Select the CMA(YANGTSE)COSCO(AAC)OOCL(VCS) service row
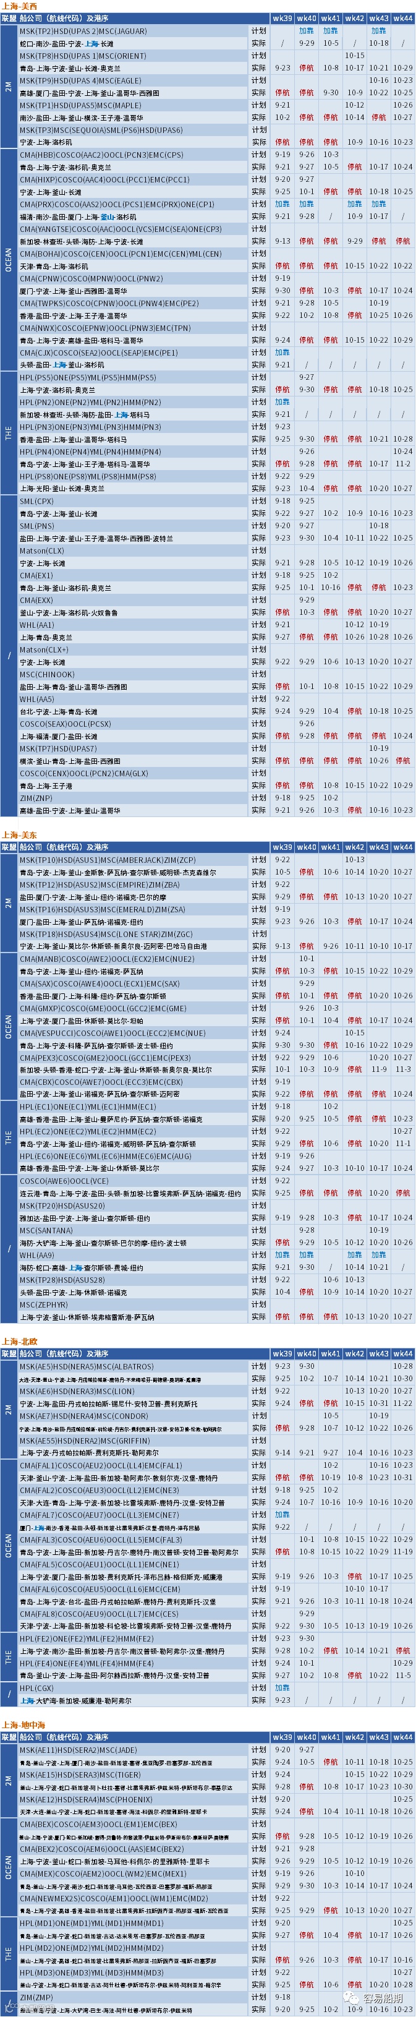This screenshot has height=2017, width=416. pos(133,229)
